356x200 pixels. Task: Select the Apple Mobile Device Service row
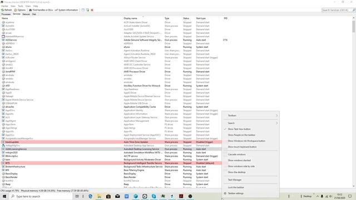click(111, 100)
